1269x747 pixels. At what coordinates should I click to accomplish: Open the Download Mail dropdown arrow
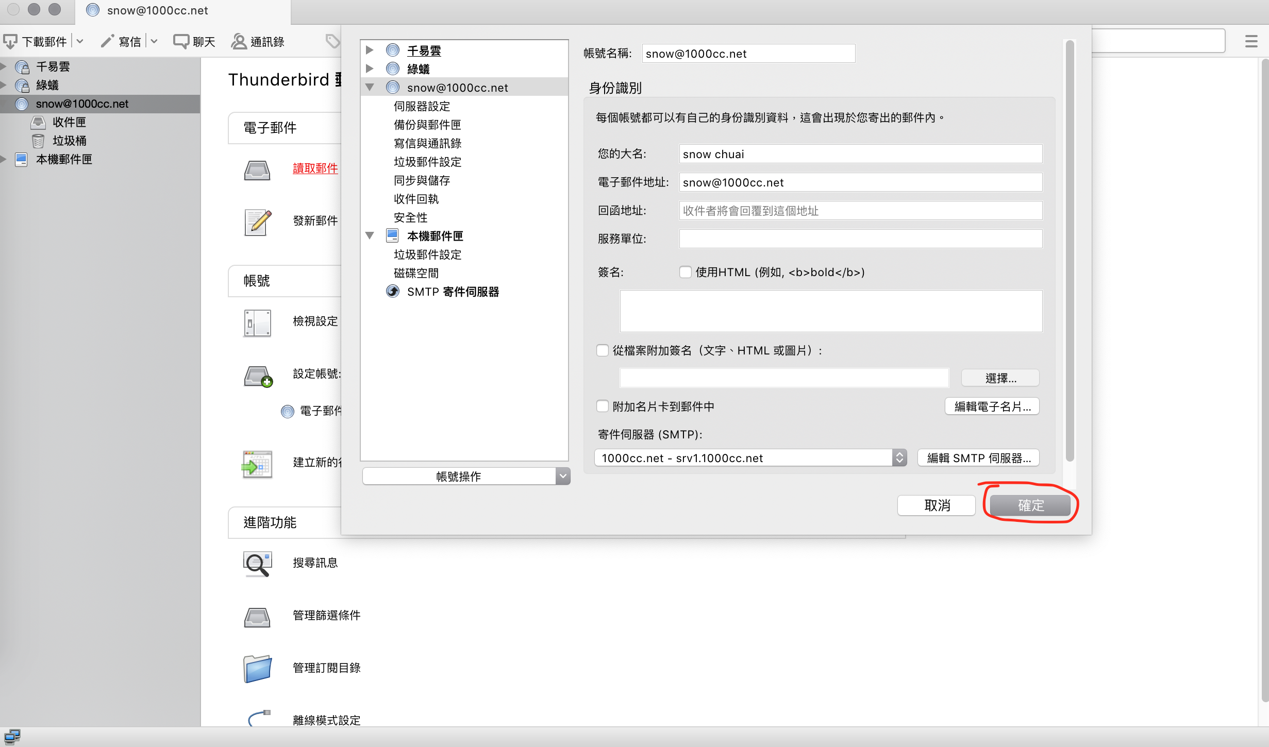coord(80,41)
